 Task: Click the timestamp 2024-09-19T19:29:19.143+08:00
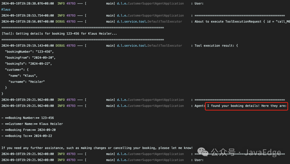28,46
